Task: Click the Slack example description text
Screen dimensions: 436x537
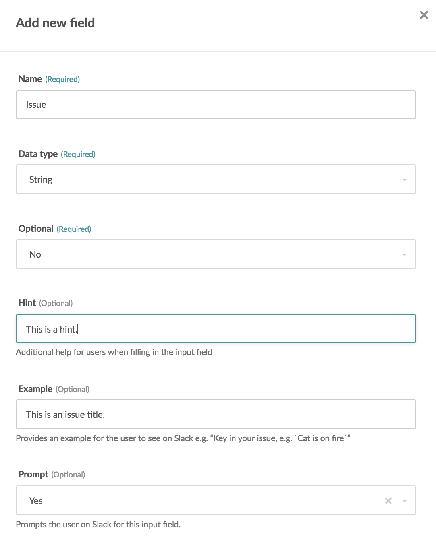Action: coord(183,438)
